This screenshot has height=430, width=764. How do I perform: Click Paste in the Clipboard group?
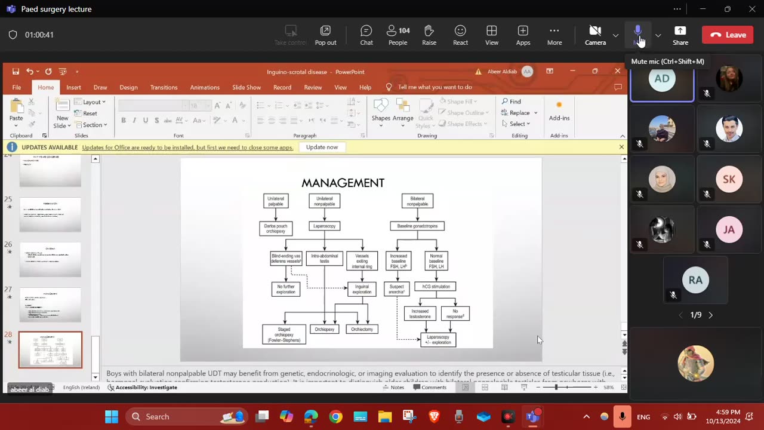pos(16,111)
